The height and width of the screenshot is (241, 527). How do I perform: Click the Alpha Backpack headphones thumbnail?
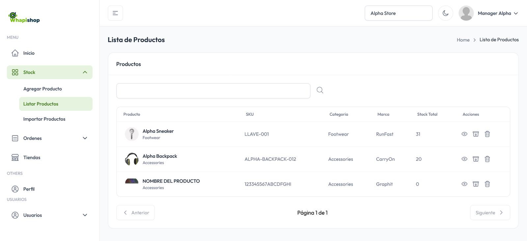pyautogui.click(x=132, y=159)
